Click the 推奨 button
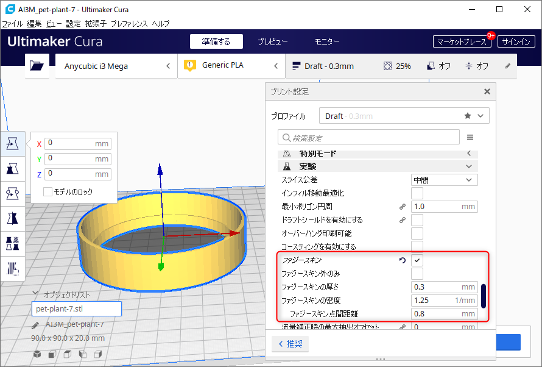The image size is (542, 367). pos(290,344)
